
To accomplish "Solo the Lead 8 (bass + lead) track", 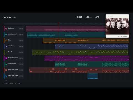I will click(x=22, y=76).
